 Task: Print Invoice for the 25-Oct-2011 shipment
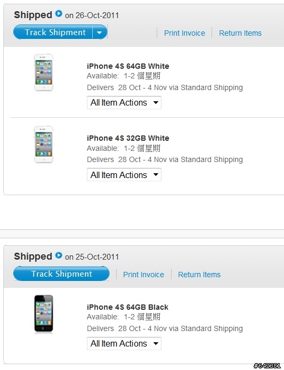click(x=143, y=275)
